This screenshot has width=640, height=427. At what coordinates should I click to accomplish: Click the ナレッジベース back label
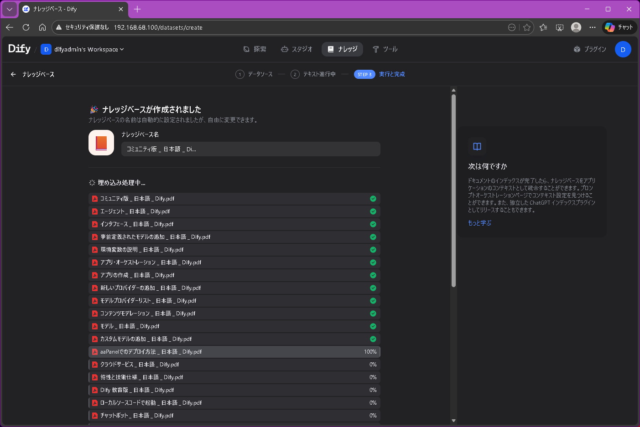(38, 74)
